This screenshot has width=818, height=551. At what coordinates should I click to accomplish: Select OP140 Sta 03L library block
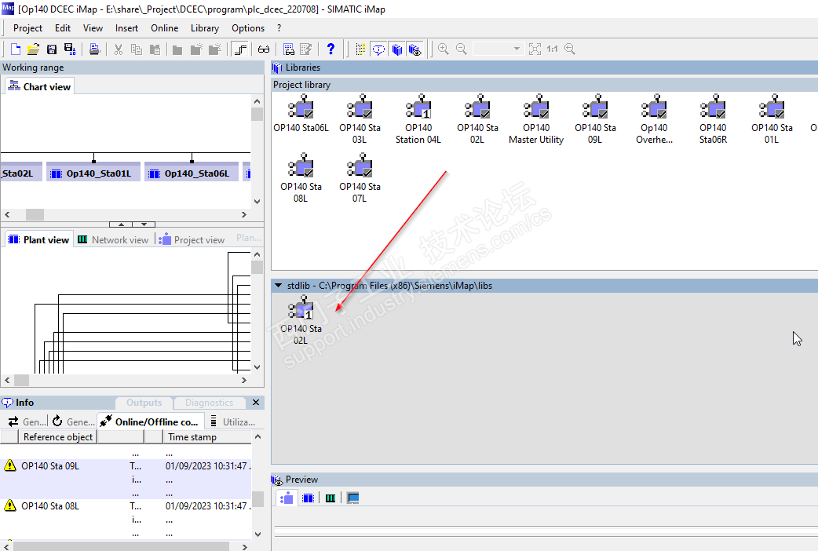click(360, 119)
